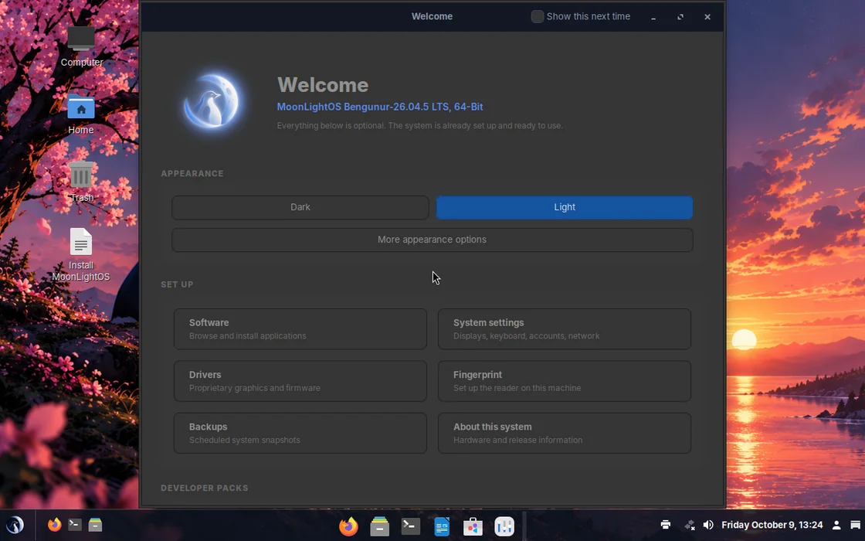865x541 pixels.
Task: Open the mixer-style settings dock icon
Action: coord(504,526)
